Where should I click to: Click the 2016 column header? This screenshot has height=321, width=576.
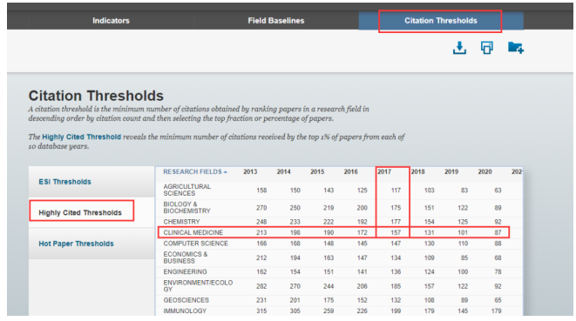[351, 171]
